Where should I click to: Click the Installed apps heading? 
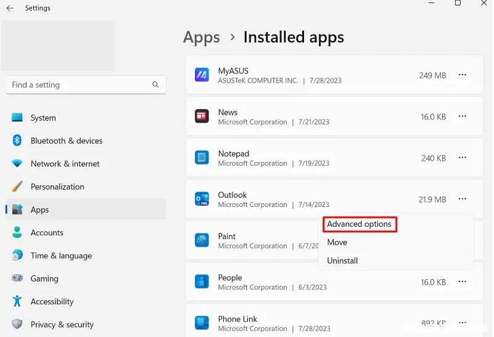pyautogui.click(x=294, y=37)
